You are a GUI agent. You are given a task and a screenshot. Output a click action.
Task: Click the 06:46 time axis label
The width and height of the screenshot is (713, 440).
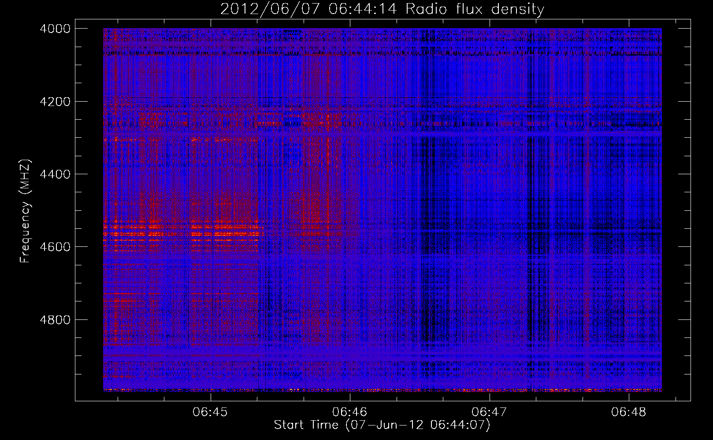coord(349,412)
